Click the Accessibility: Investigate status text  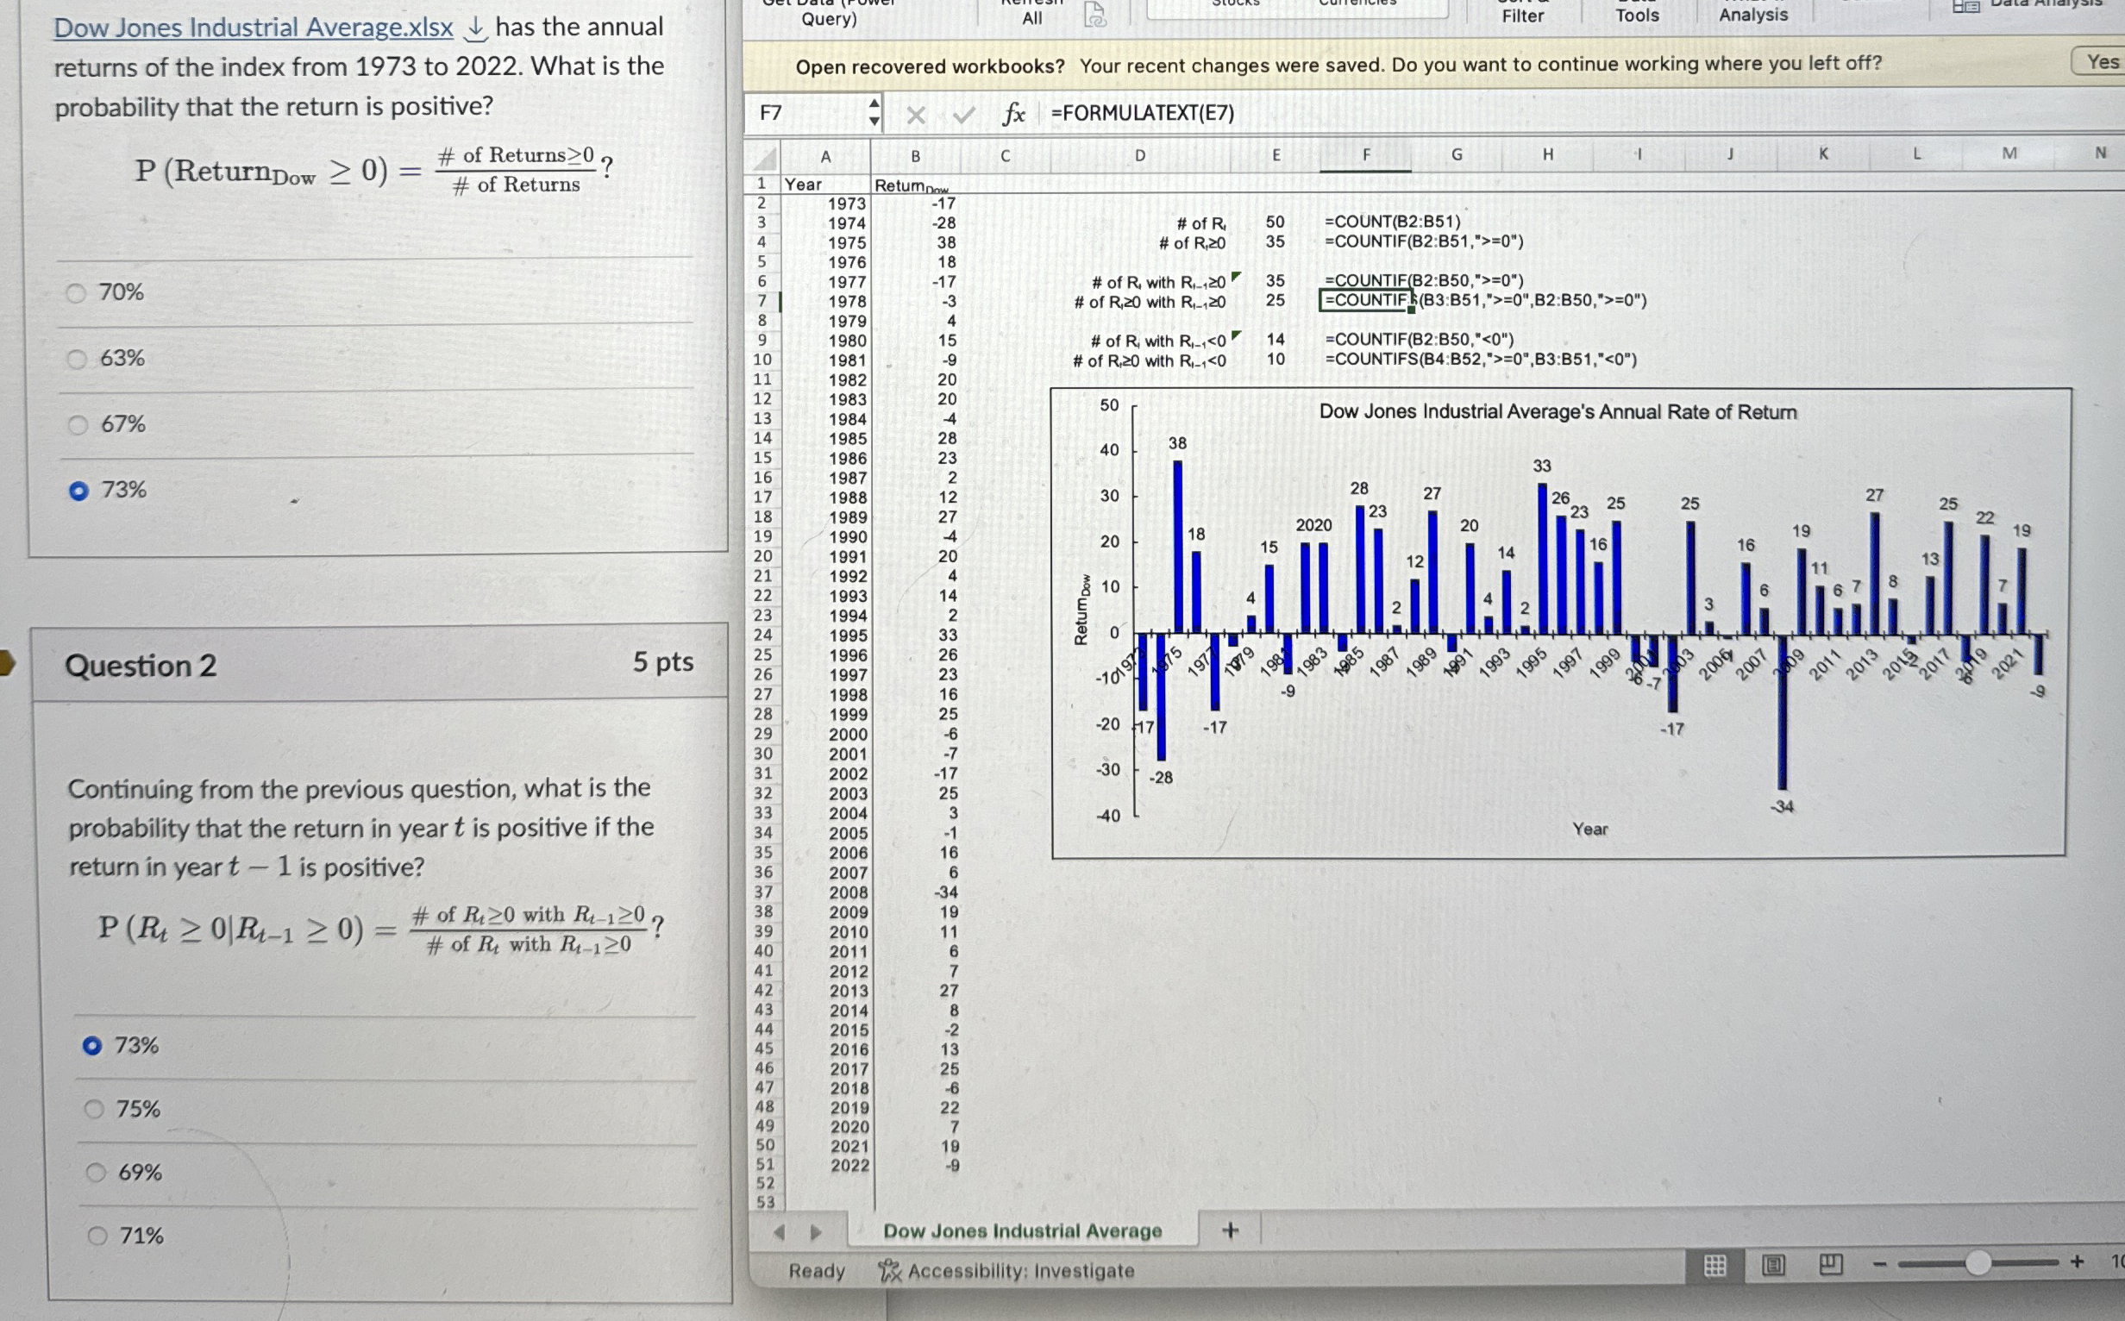1020,1271
